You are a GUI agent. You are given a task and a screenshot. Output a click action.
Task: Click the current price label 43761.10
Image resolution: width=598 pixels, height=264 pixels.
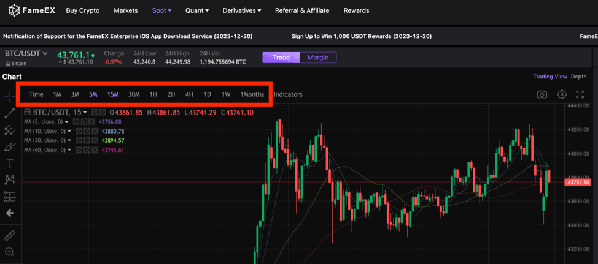pyautogui.click(x=578, y=183)
